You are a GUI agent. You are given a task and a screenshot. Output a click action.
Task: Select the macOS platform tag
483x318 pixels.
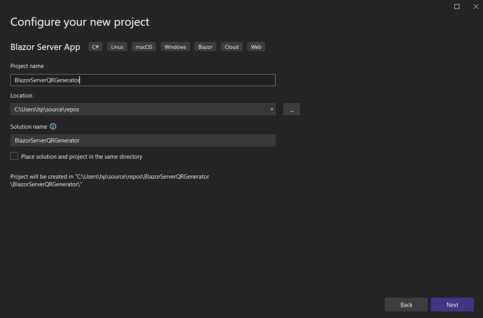click(x=144, y=47)
